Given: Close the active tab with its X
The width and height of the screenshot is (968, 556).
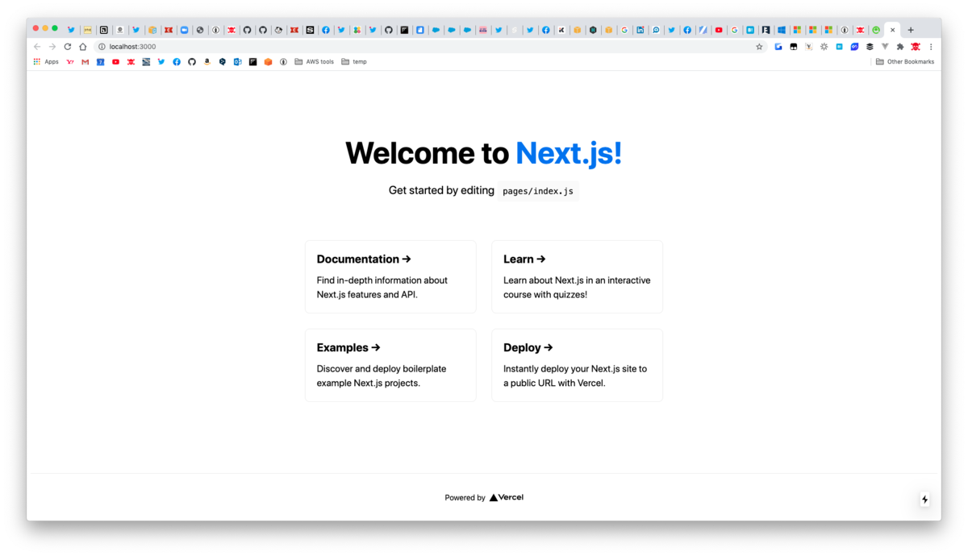Looking at the screenshot, I should [892, 30].
